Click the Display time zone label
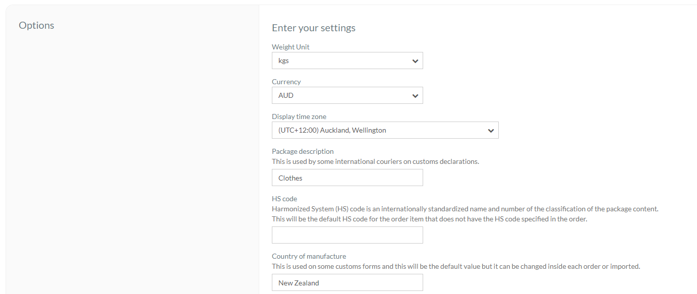 pyautogui.click(x=299, y=116)
